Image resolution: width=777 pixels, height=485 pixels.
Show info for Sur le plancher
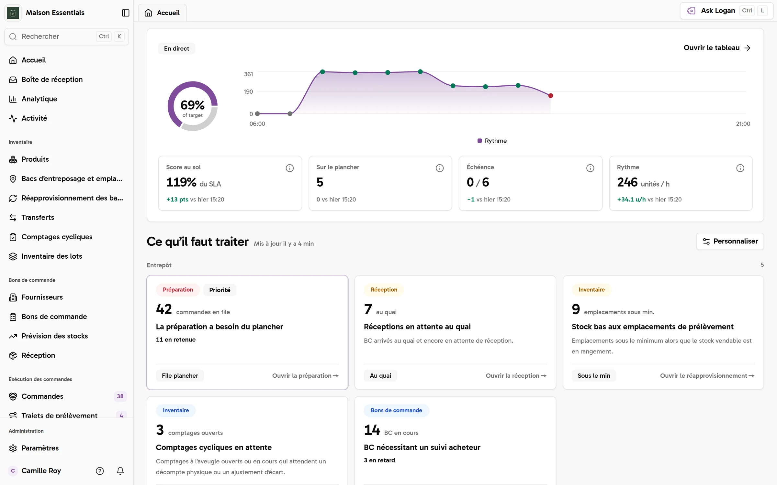click(440, 168)
